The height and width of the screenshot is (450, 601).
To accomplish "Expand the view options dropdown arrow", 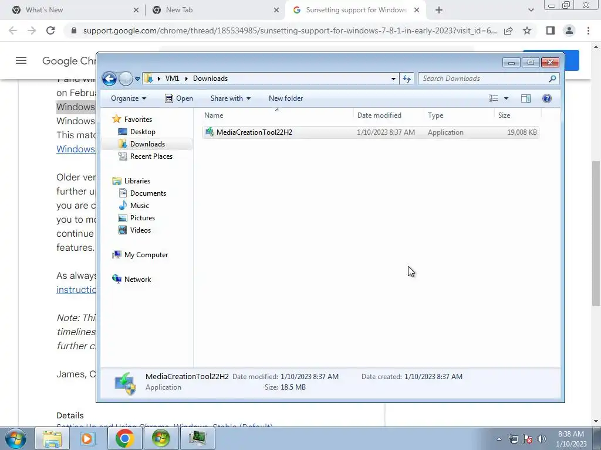I will pyautogui.click(x=506, y=98).
